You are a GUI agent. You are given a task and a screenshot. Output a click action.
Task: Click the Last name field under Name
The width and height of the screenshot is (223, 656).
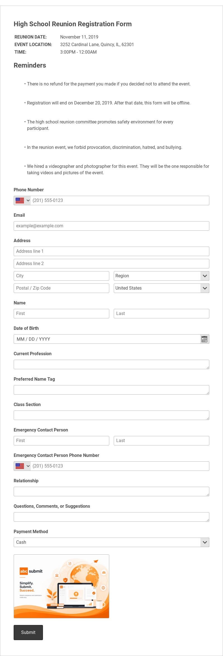pyautogui.click(x=161, y=314)
